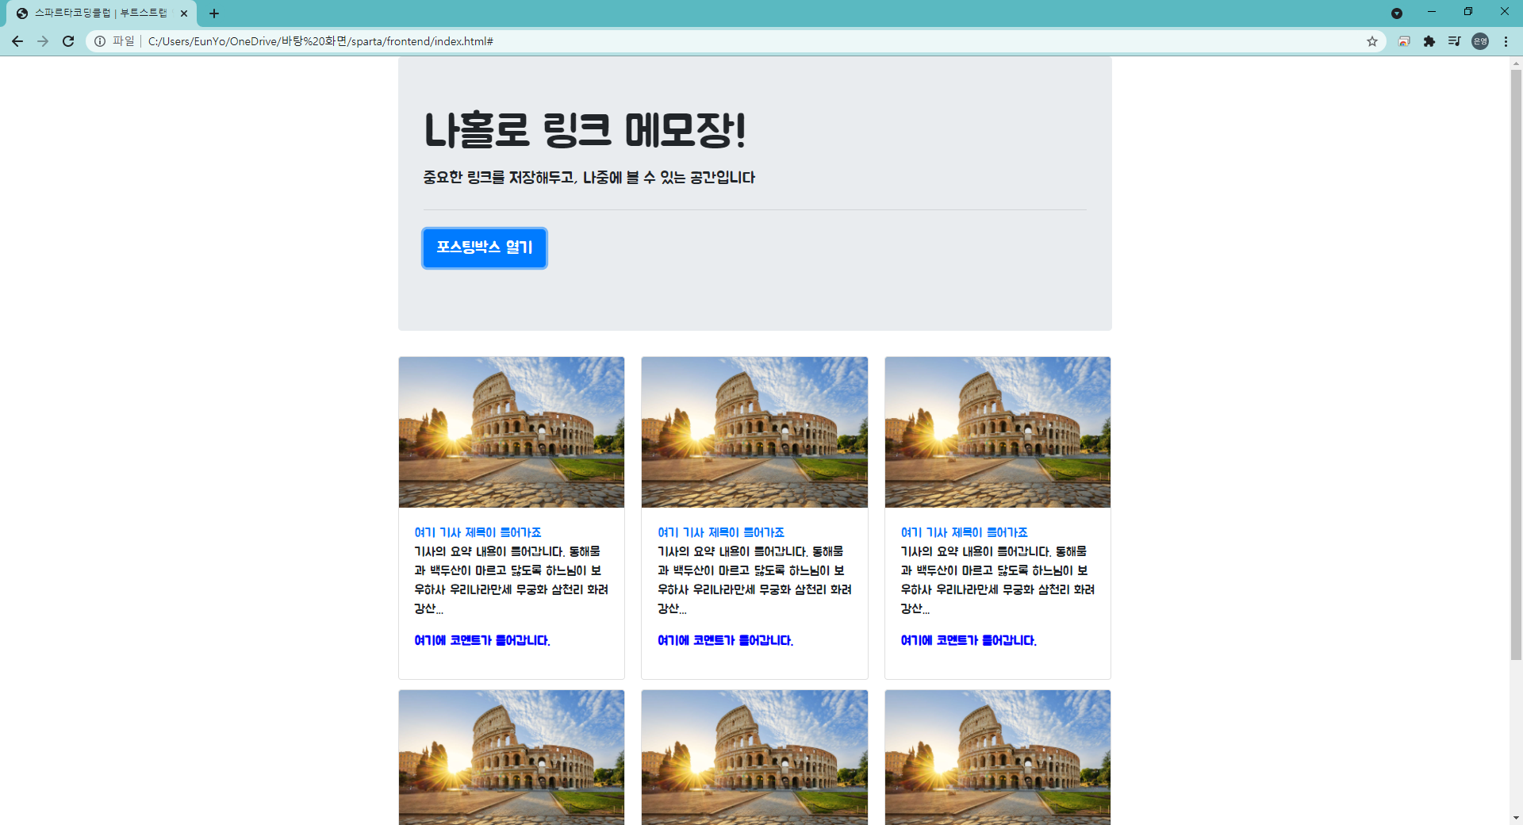Image resolution: width=1523 pixels, height=825 pixels.
Task: Click the 나홀로 링크 메모장! heading
Action: point(585,131)
